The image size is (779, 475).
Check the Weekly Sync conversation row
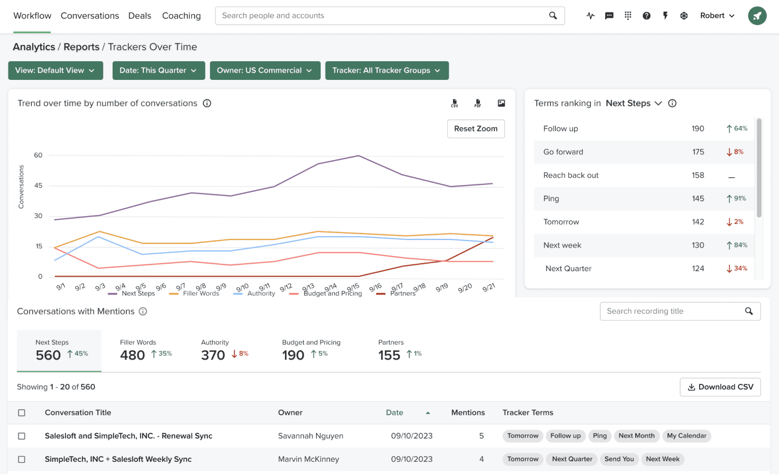coord(22,459)
